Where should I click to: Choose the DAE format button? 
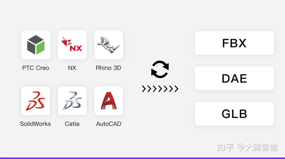234,78
